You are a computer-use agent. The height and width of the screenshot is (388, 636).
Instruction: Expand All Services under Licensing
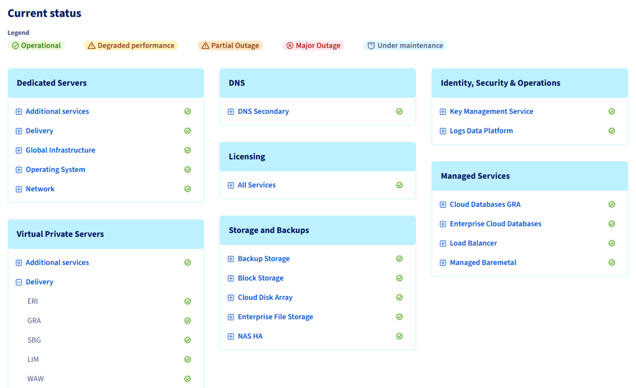[x=231, y=185]
